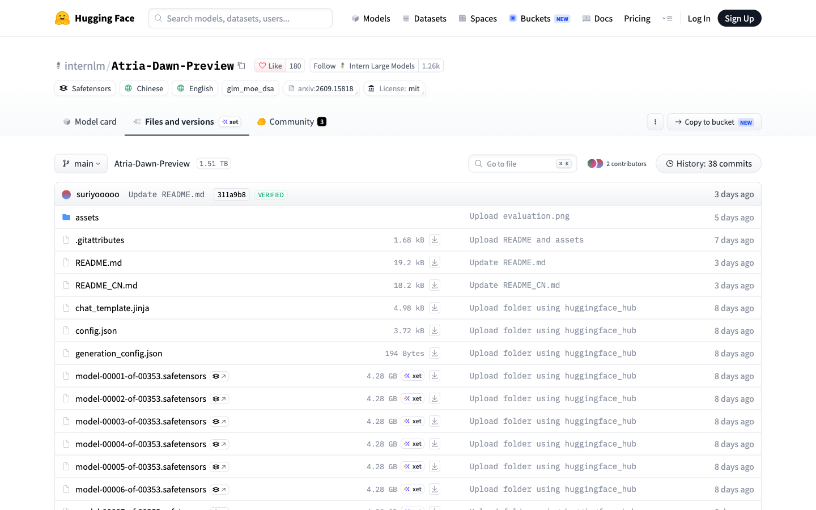Click the Hugging Face logo
Viewport: 816px width, 510px height.
click(95, 18)
